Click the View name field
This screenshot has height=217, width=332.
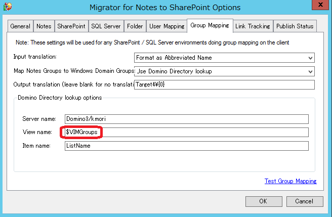click(x=187, y=133)
